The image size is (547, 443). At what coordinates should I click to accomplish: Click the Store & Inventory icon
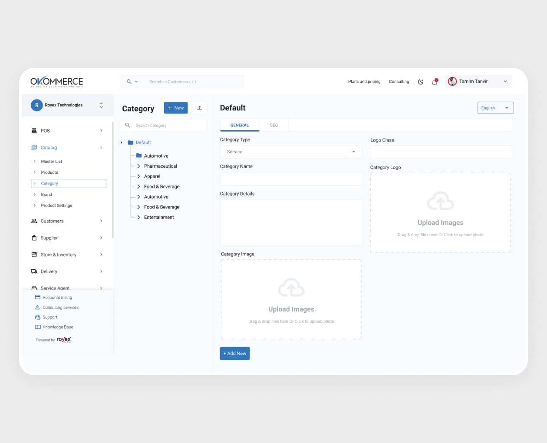coord(34,255)
